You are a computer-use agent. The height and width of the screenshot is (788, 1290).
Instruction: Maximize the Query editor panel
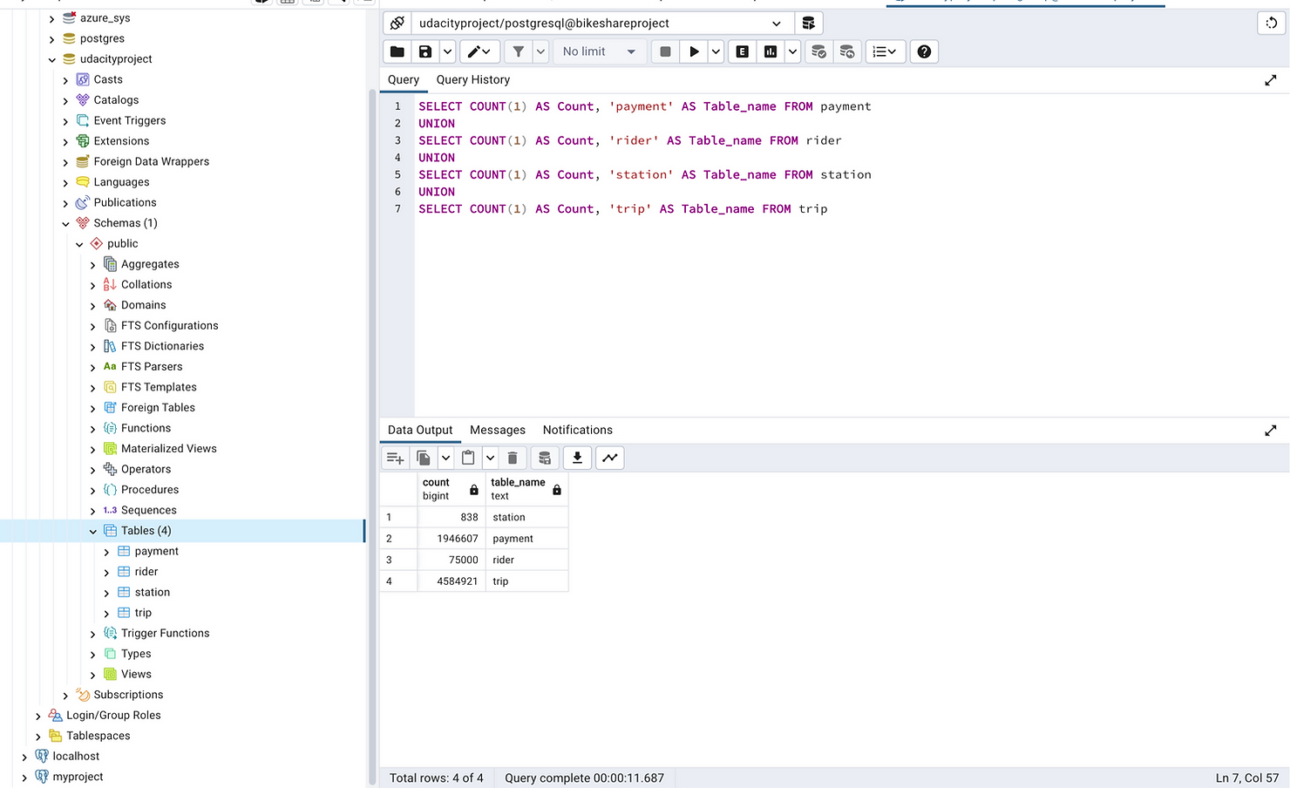point(1271,80)
